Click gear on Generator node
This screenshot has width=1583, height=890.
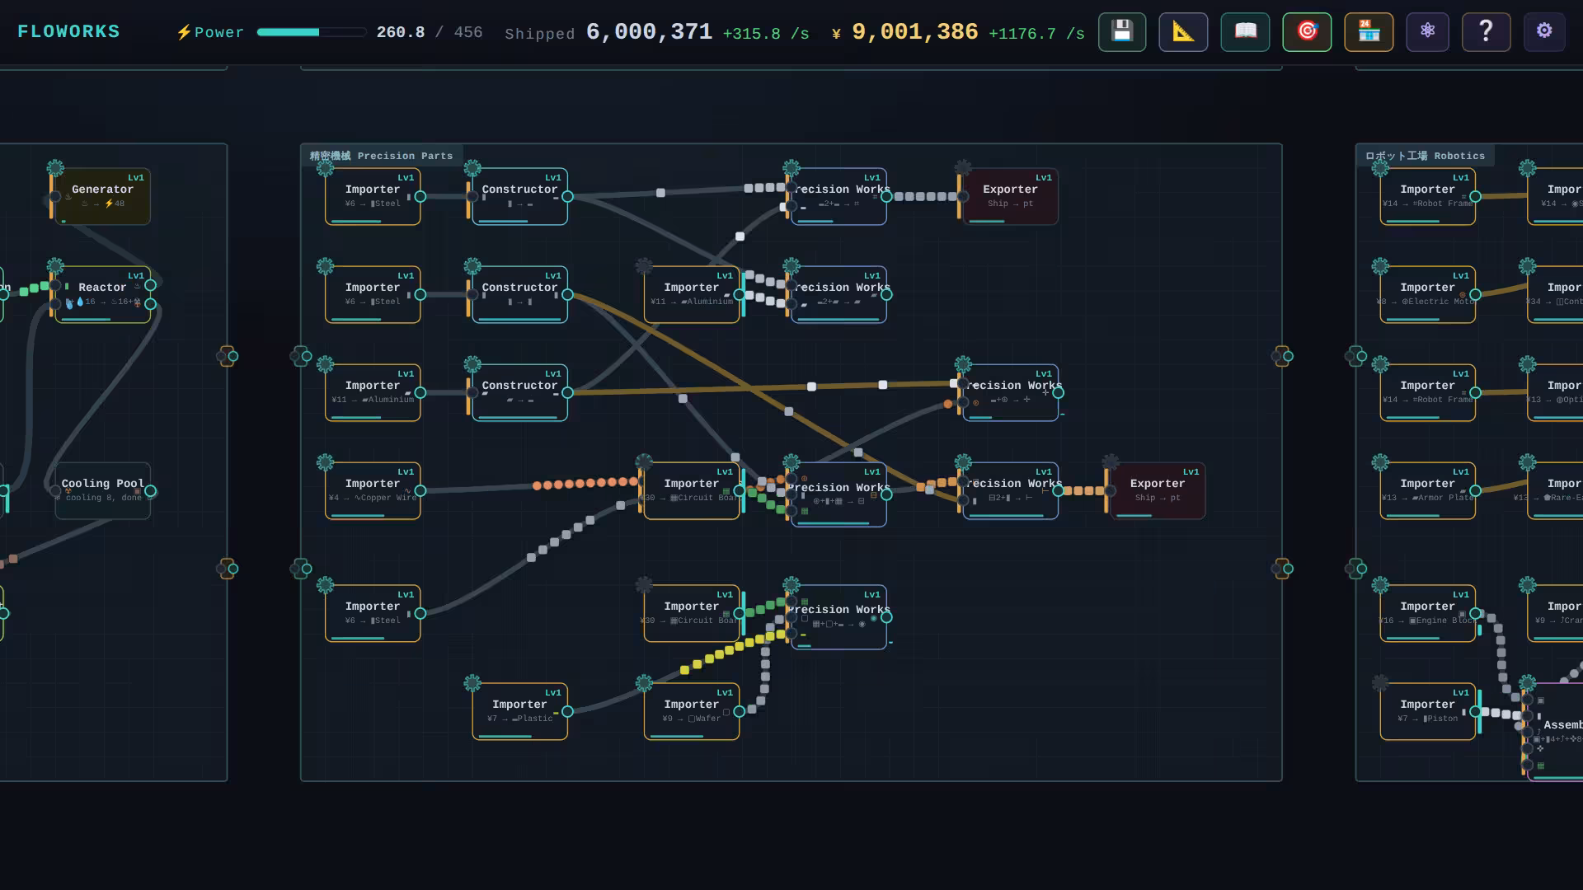coord(55,168)
